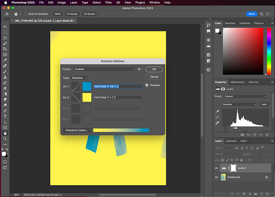
Task: Open the Search magnifier icon
Action: point(262,14)
